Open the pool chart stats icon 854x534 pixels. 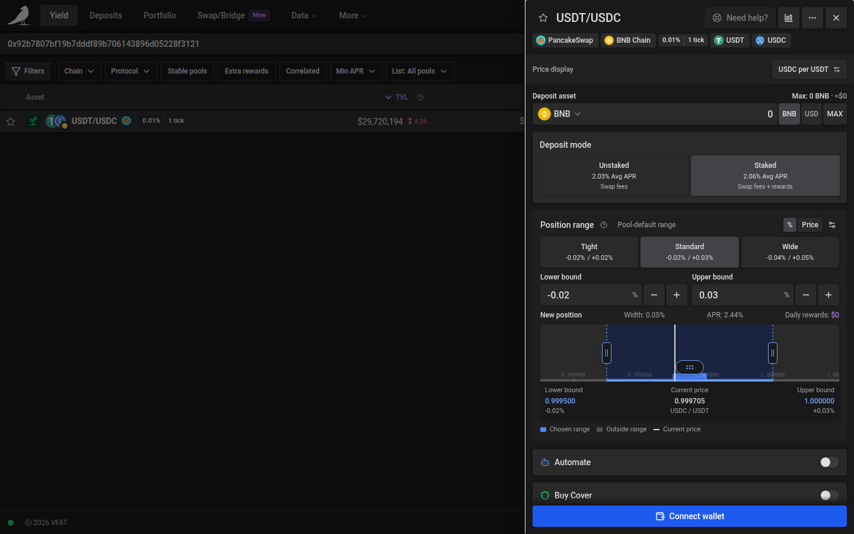point(788,18)
